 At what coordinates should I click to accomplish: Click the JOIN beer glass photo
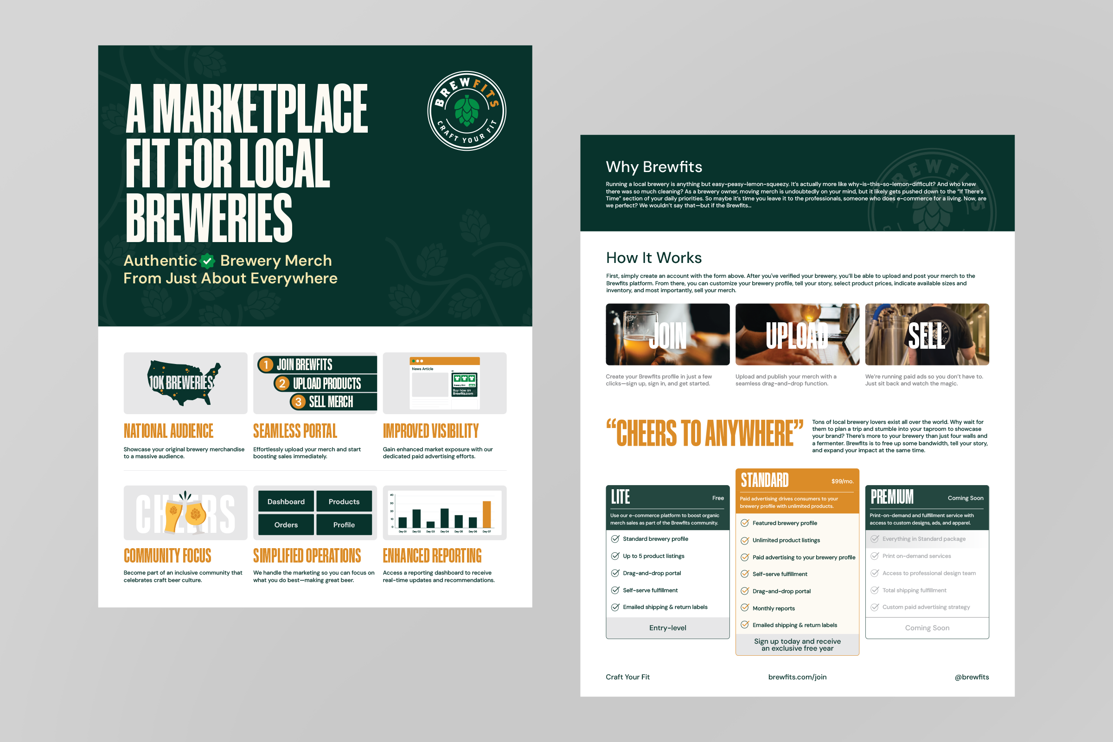667,334
